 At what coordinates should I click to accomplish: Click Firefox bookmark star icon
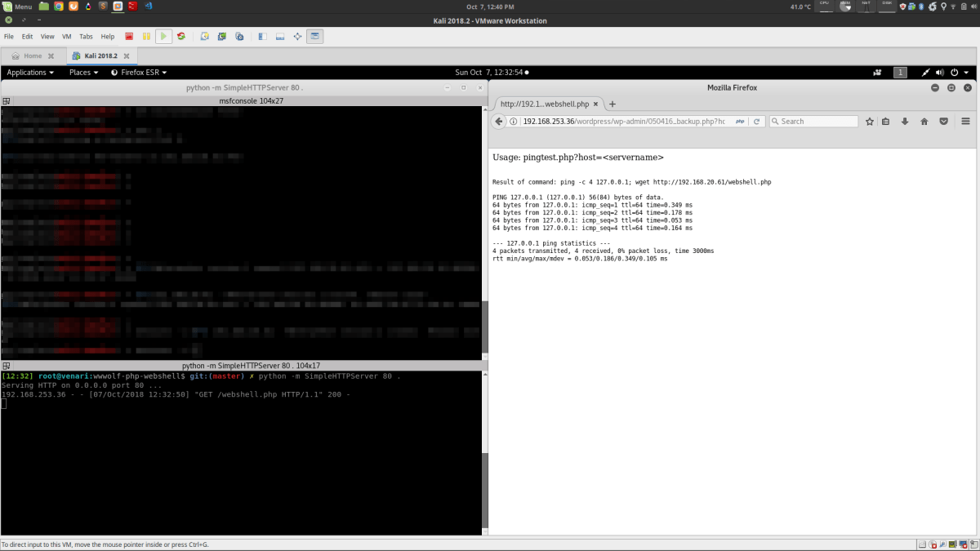(x=870, y=122)
